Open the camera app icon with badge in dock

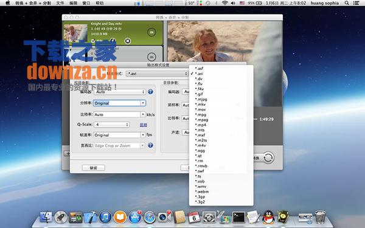164,217
